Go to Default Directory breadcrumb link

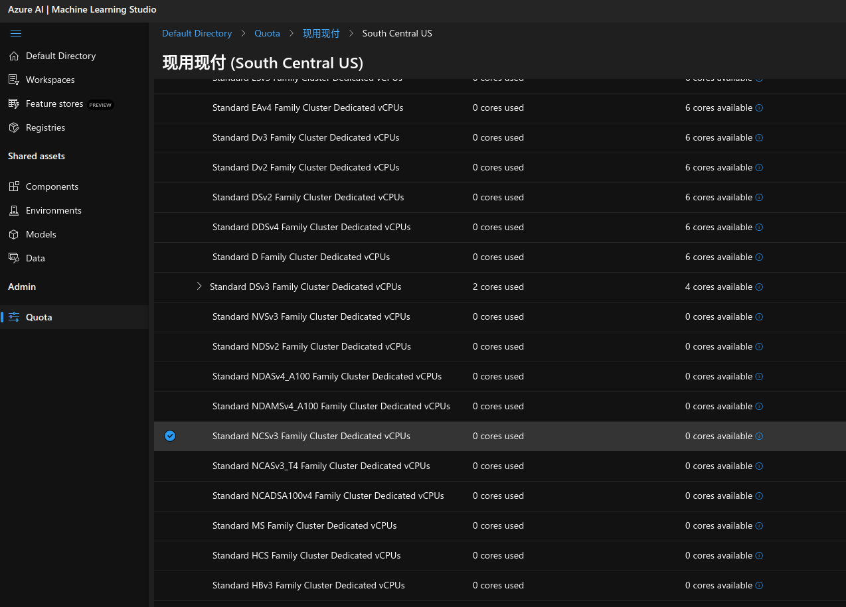(x=197, y=33)
